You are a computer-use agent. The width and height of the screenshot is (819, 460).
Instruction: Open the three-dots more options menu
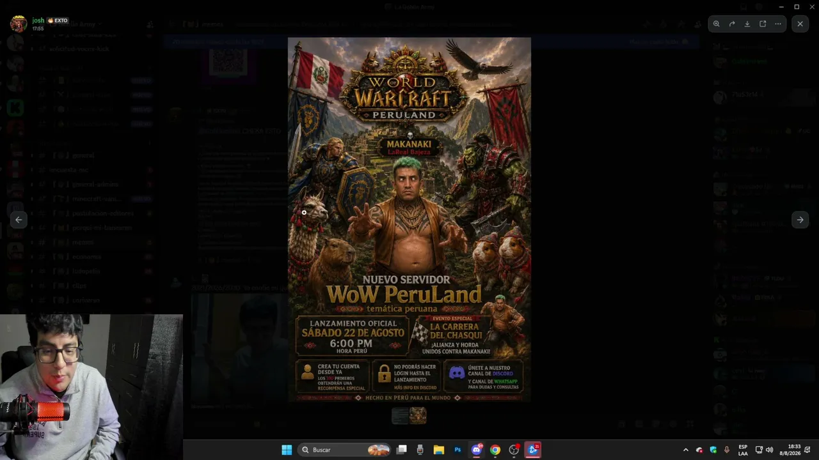(778, 24)
